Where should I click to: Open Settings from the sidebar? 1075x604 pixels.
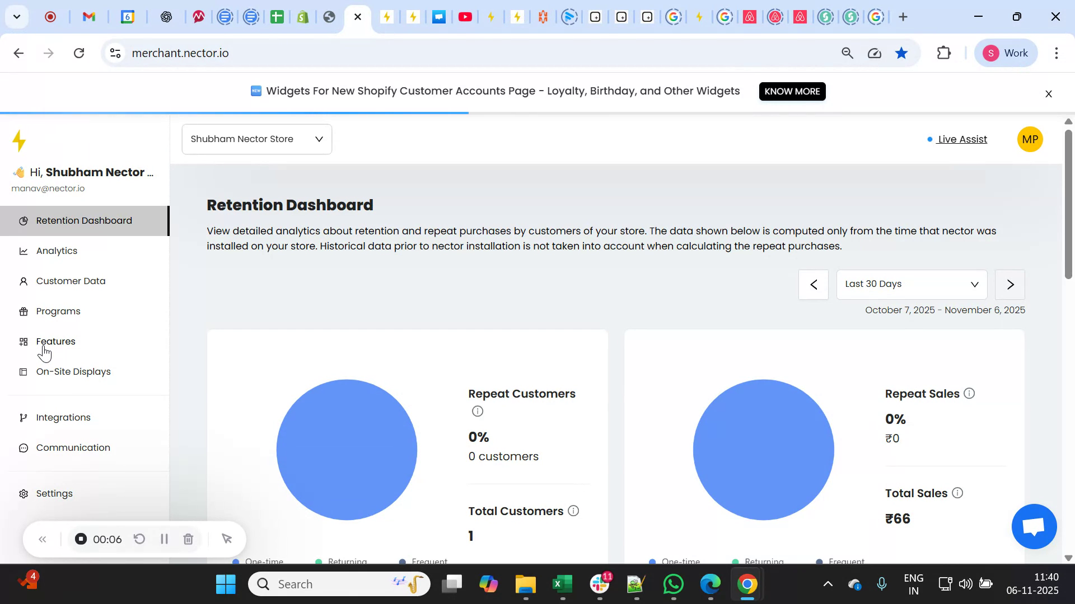click(x=54, y=493)
